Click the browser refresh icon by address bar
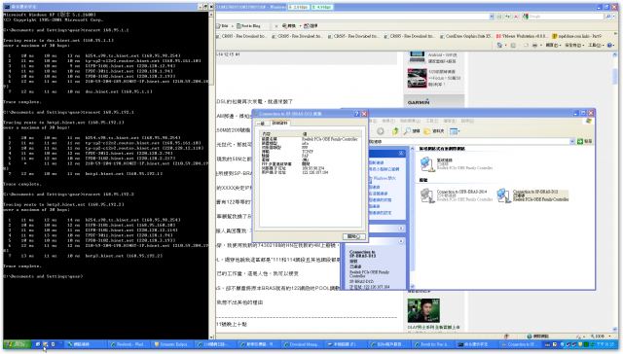This screenshot has height=354, width=623. coord(507,17)
